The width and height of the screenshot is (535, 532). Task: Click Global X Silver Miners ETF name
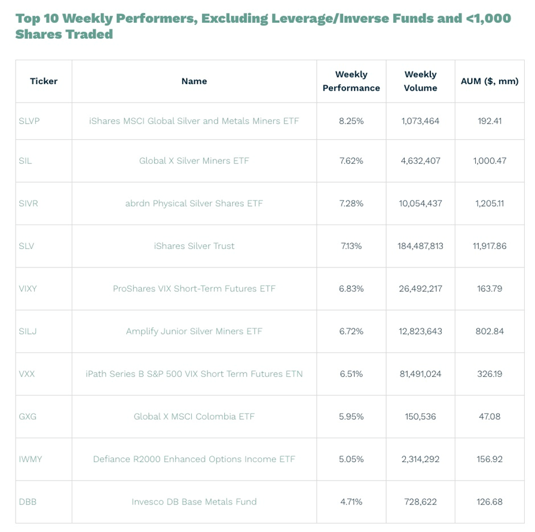194,161
